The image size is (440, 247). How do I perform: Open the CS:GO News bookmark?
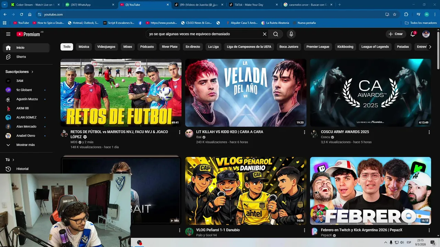(x=196, y=23)
